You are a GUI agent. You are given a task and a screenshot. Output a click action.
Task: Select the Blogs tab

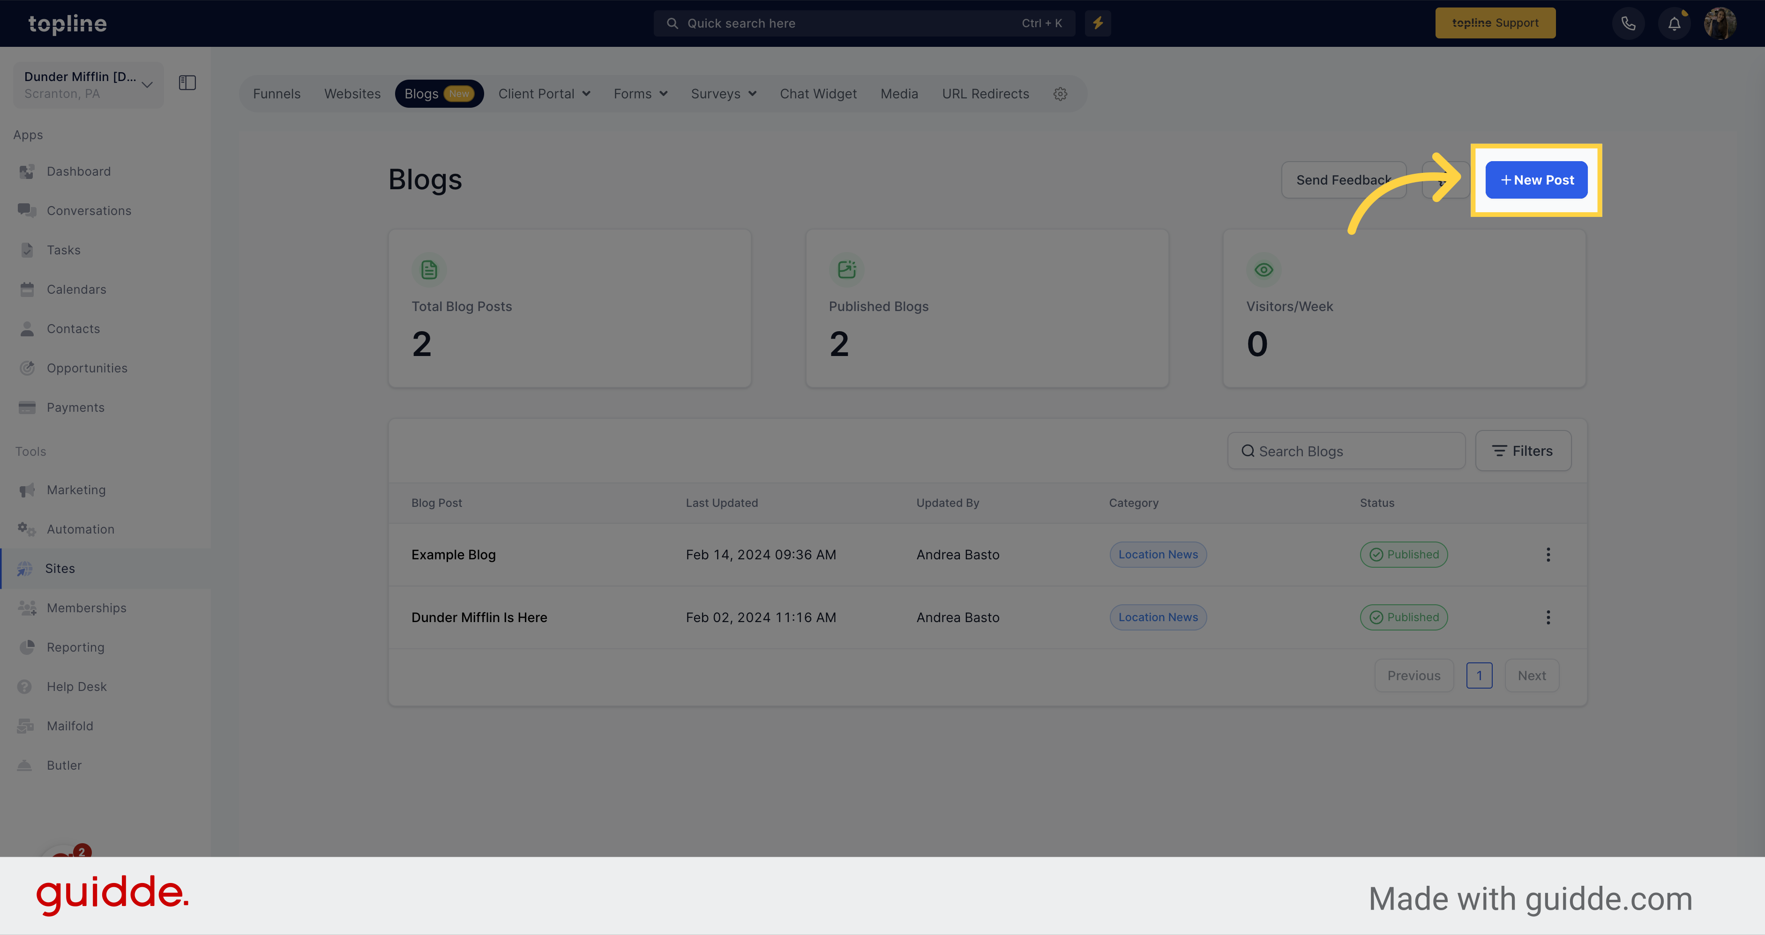click(x=439, y=94)
